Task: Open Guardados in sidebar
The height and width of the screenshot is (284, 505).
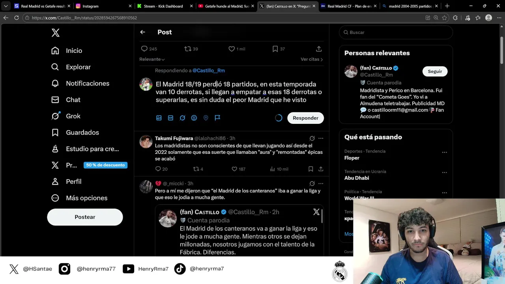Action: pyautogui.click(x=75, y=133)
